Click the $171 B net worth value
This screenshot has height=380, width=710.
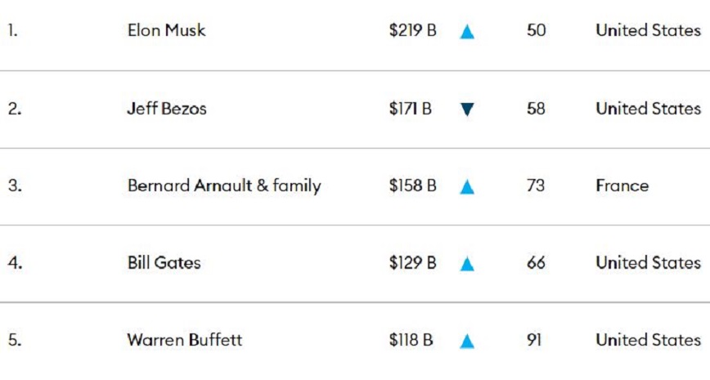[x=411, y=109]
